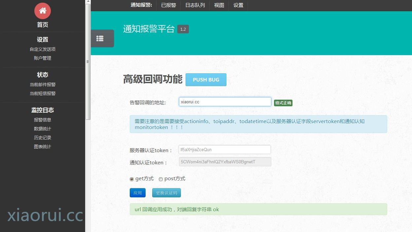Open the 已报警 menu item

[x=168, y=5]
